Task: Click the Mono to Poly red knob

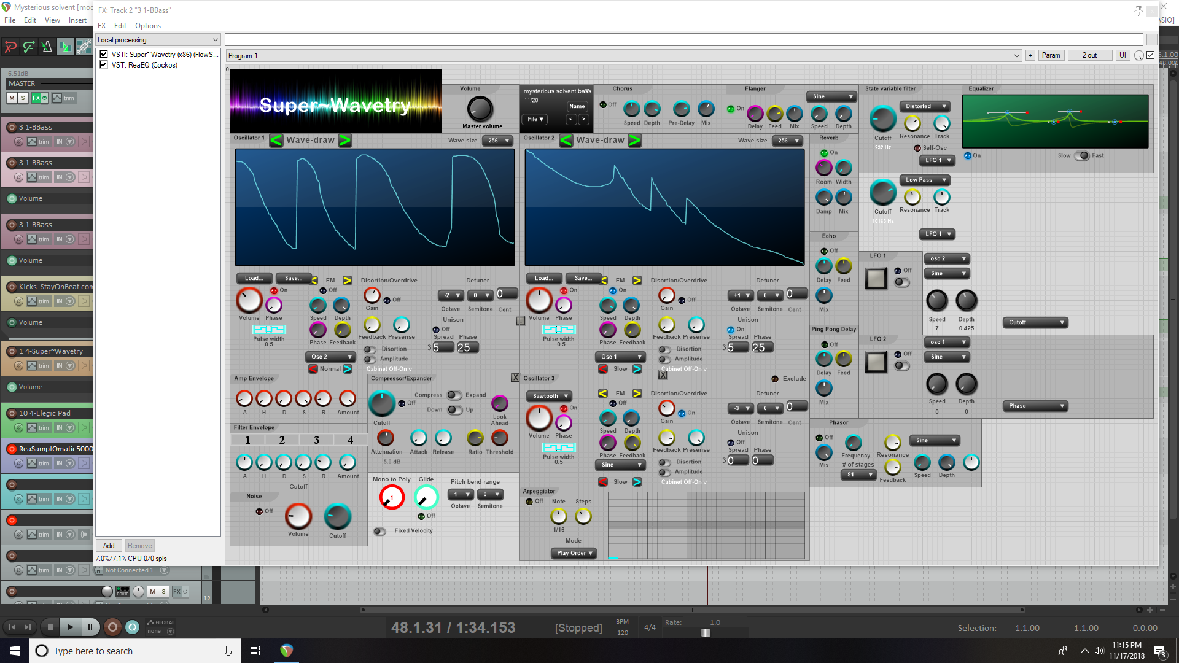Action: [x=392, y=497]
